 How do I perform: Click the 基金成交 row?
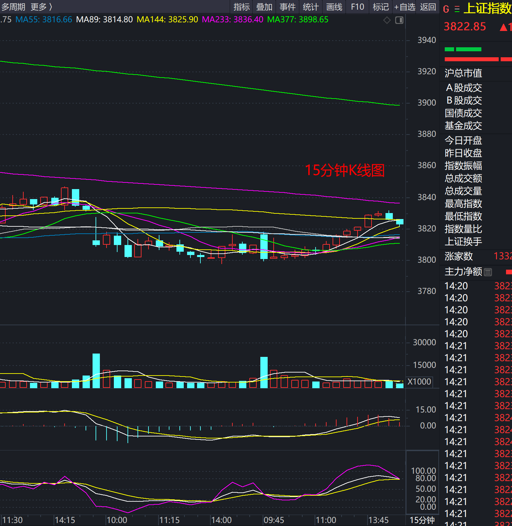[x=476, y=126]
